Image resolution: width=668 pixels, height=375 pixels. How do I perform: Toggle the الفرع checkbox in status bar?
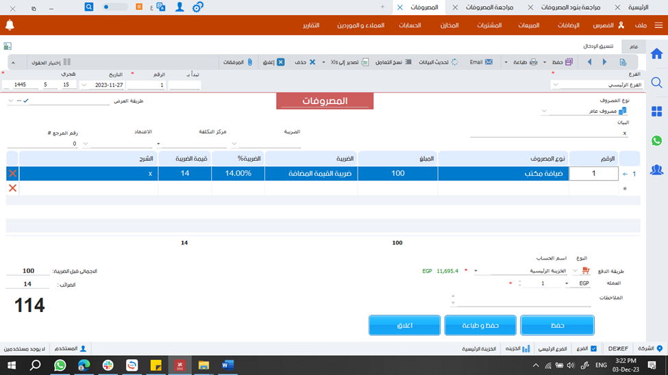593,348
